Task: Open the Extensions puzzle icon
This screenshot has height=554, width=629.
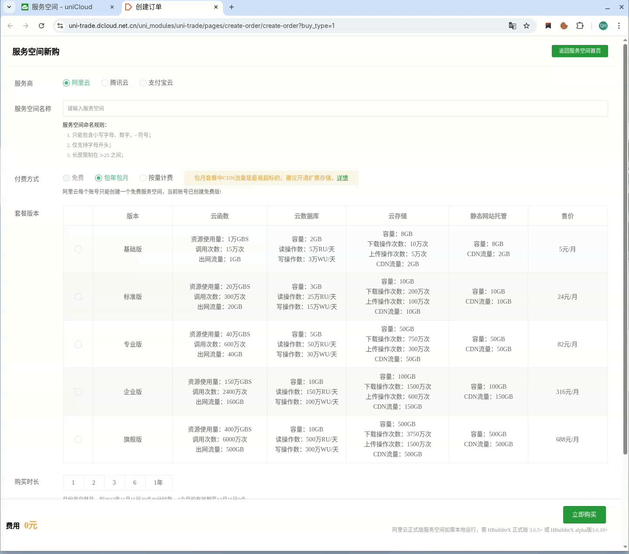Action: (x=580, y=26)
